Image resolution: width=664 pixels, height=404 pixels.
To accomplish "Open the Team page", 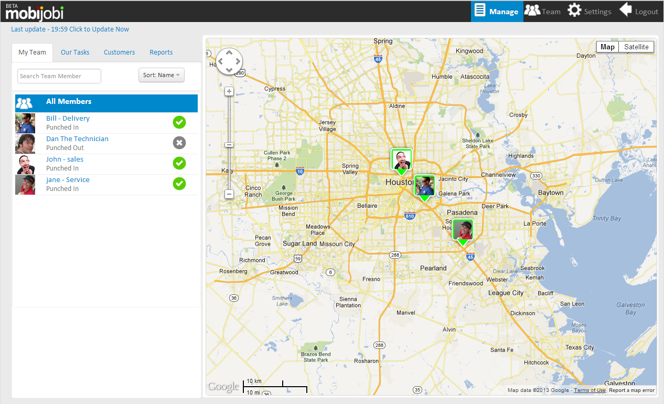I will coord(543,11).
